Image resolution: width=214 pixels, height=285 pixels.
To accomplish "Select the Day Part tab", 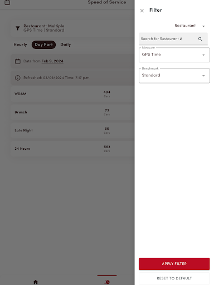I will click(x=43, y=45).
